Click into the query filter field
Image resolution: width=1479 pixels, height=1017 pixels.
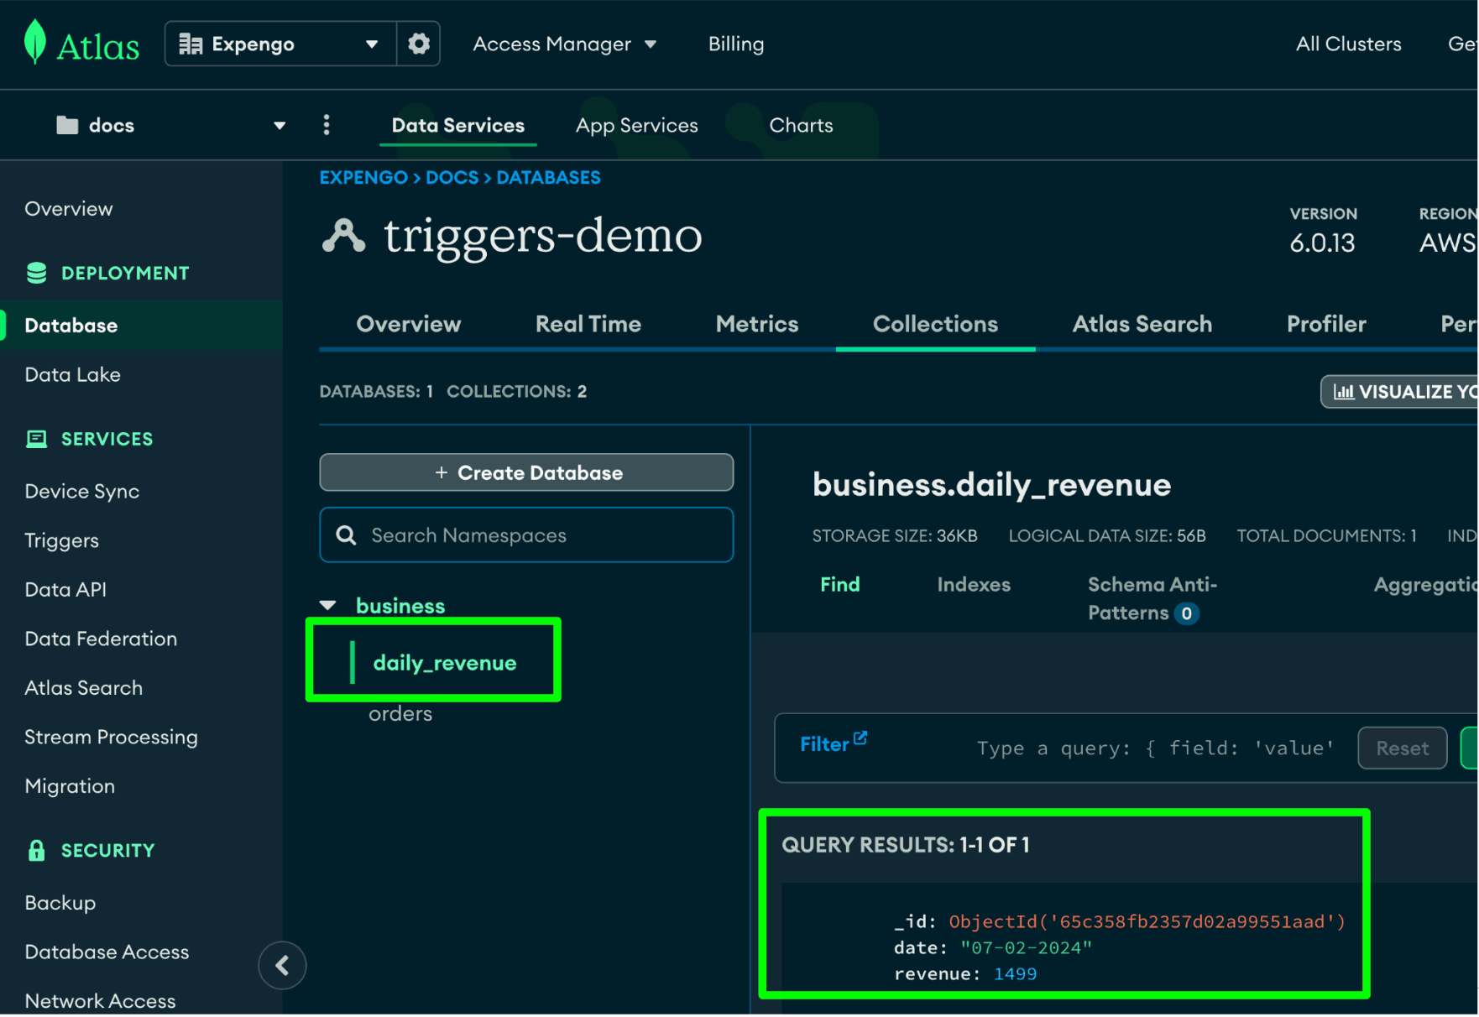point(1156,748)
